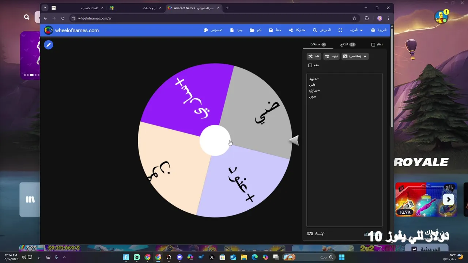Click the yellow avatar in the background window
468x263 pixels.
[441, 17]
